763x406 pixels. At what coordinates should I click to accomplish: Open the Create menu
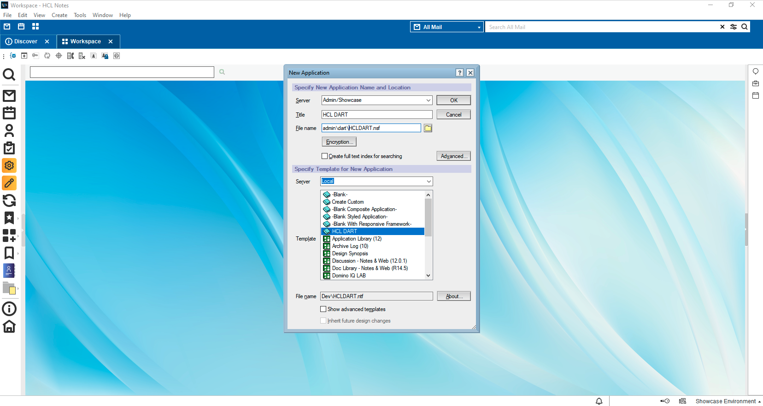coord(59,15)
